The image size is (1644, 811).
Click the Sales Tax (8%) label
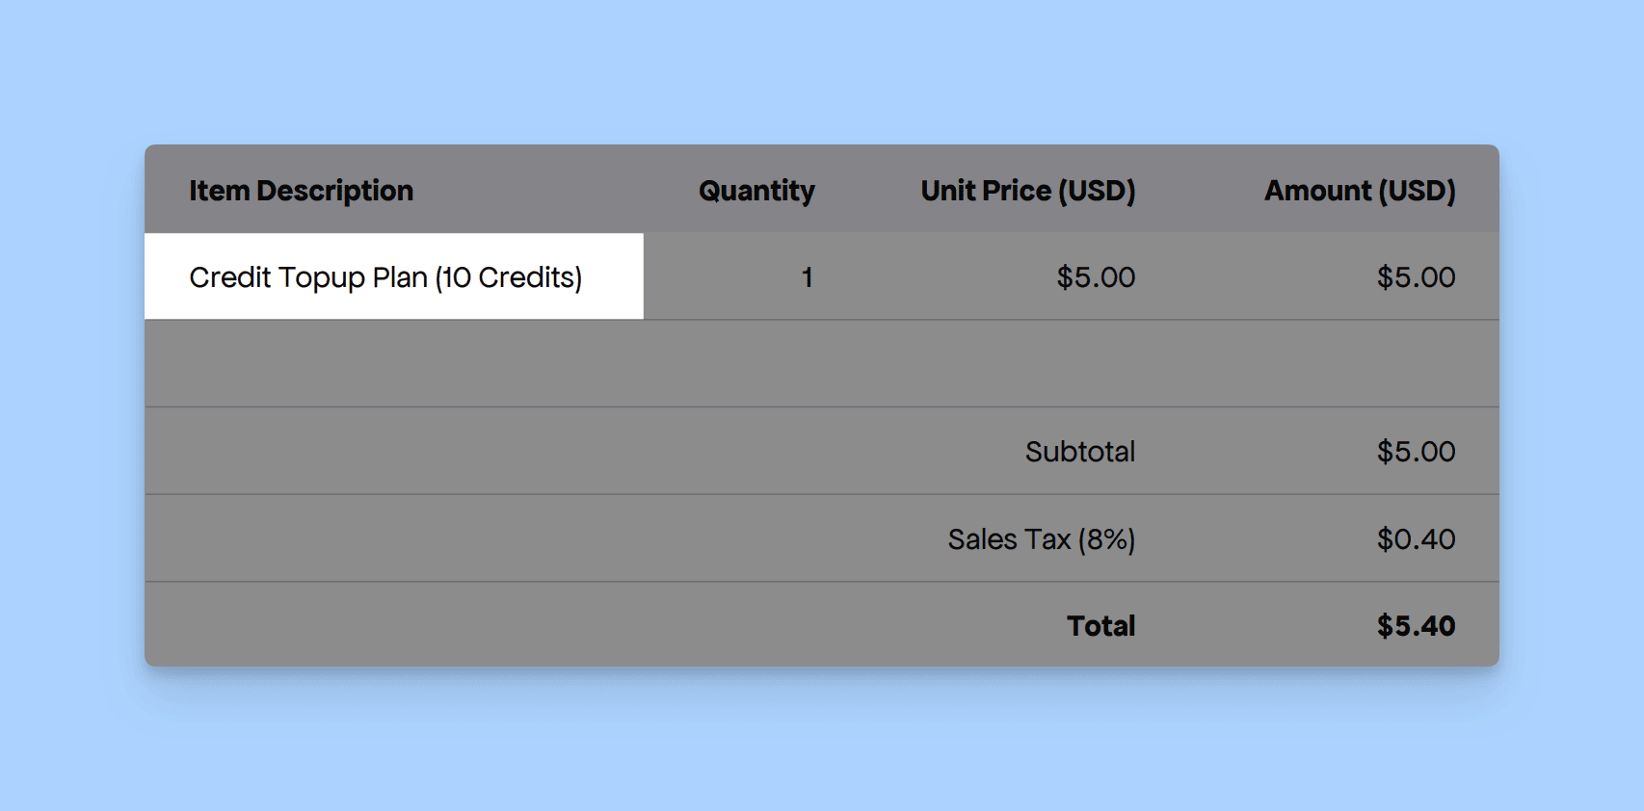coord(1041,539)
